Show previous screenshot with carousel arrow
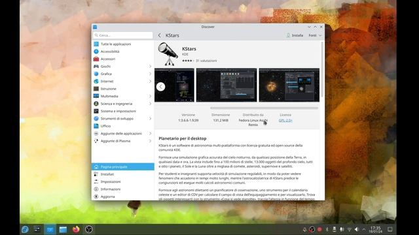The width and height of the screenshot is (419, 235). 160,87
